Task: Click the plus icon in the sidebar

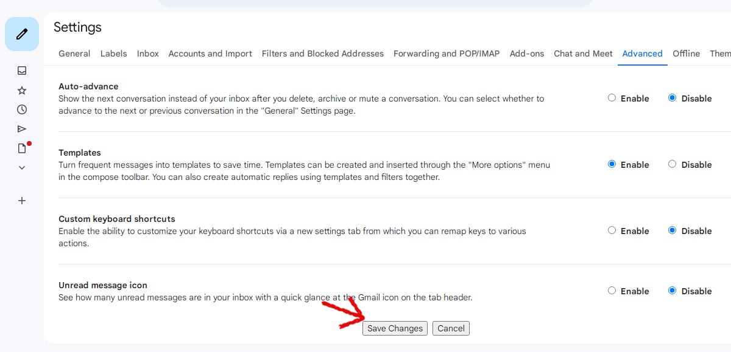Action: [22, 201]
